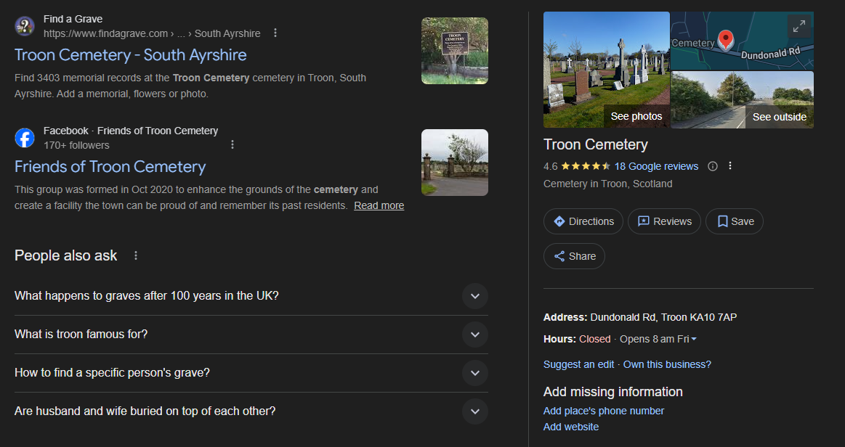Open Troon Cemetery - South Ayrshire result
Screen dimensions: 845x447
coord(131,55)
